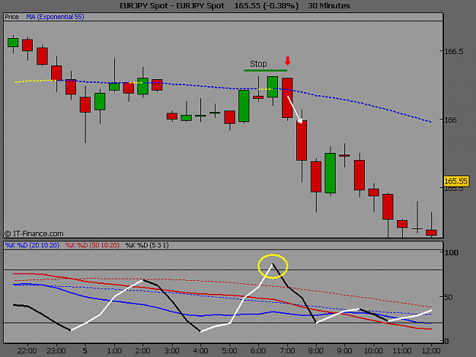The height and width of the screenshot is (357, 476).
Task: Select the blue '%K %D (20 10 20)' label
Action: pyautogui.click(x=32, y=245)
